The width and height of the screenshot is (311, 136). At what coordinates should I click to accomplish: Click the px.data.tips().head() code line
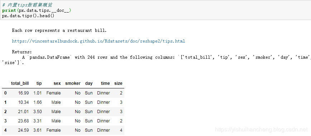click(x=28, y=16)
